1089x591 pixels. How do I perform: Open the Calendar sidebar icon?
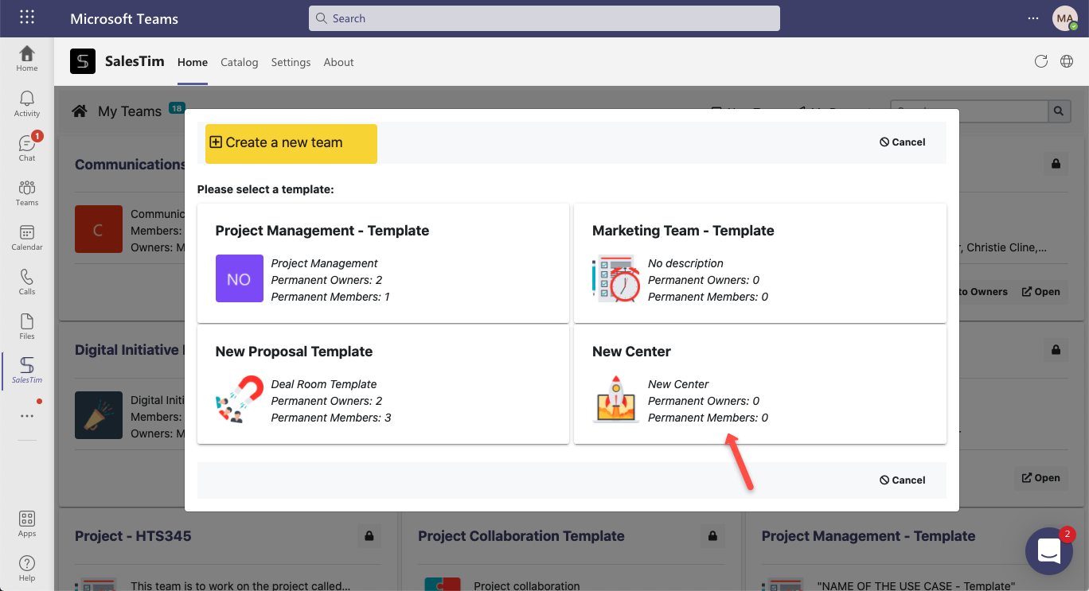tap(27, 237)
